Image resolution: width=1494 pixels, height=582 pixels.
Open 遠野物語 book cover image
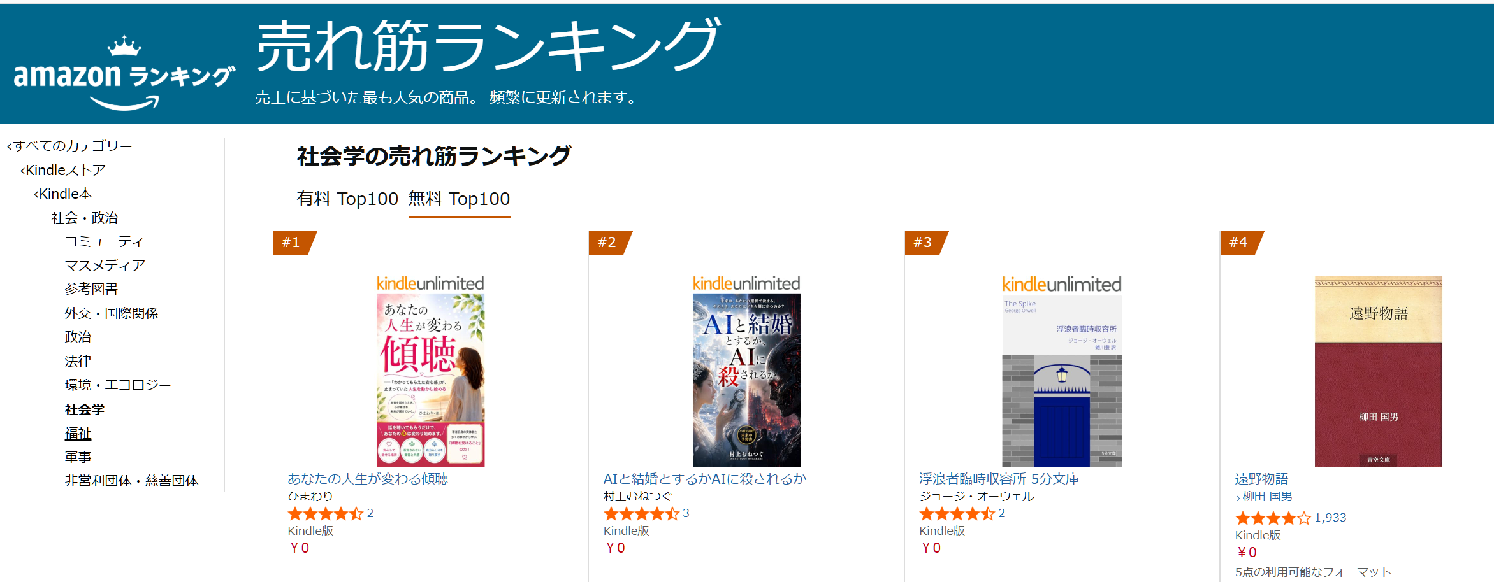[x=1378, y=371]
